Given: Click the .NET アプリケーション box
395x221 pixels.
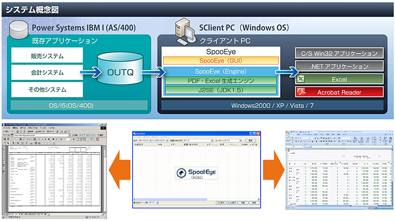Looking at the screenshot, I should (x=339, y=66).
